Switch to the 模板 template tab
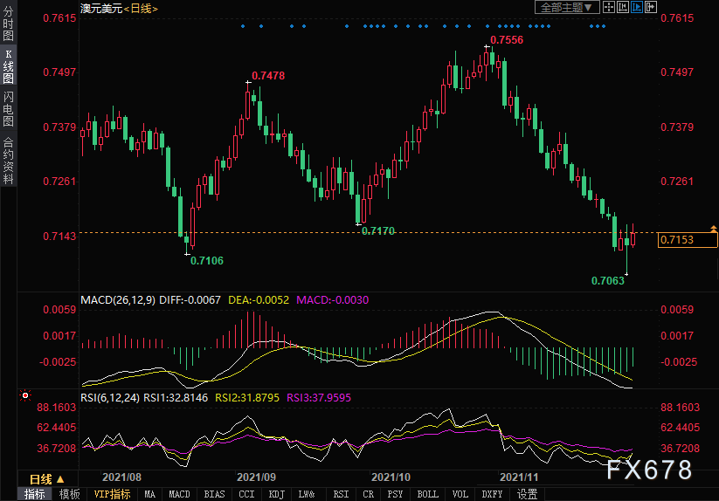The width and height of the screenshot is (719, 501). pyautogui.click(x=70, y=494)
